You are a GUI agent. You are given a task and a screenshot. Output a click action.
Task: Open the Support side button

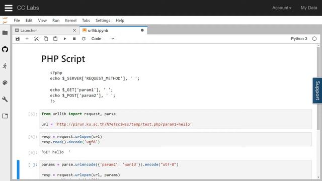coord(317,90)
